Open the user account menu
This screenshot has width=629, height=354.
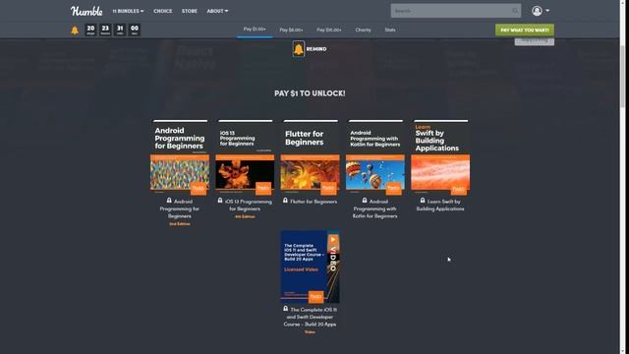(541, 11)
